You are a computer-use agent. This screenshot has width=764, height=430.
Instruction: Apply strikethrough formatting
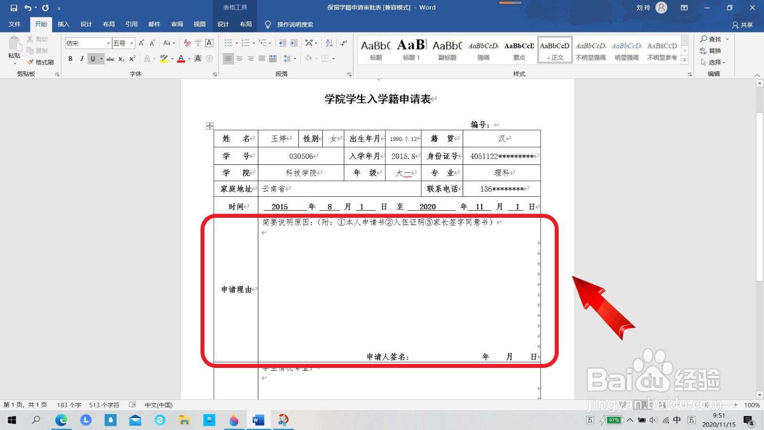click(x=110, y=59)
